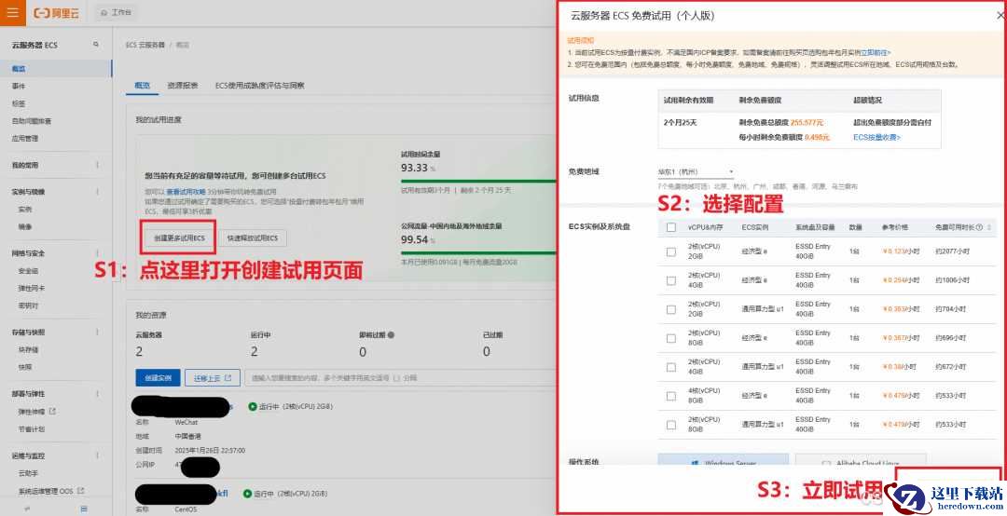Open the 查看试用攻略 link

pos(185,192)
